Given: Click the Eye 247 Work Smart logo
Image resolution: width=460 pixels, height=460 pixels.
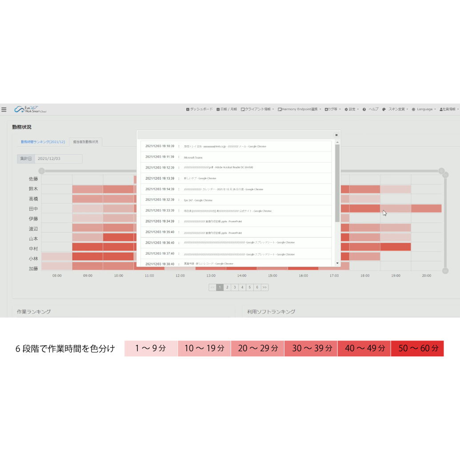Looking at the screenshot, I should (30, 109).
